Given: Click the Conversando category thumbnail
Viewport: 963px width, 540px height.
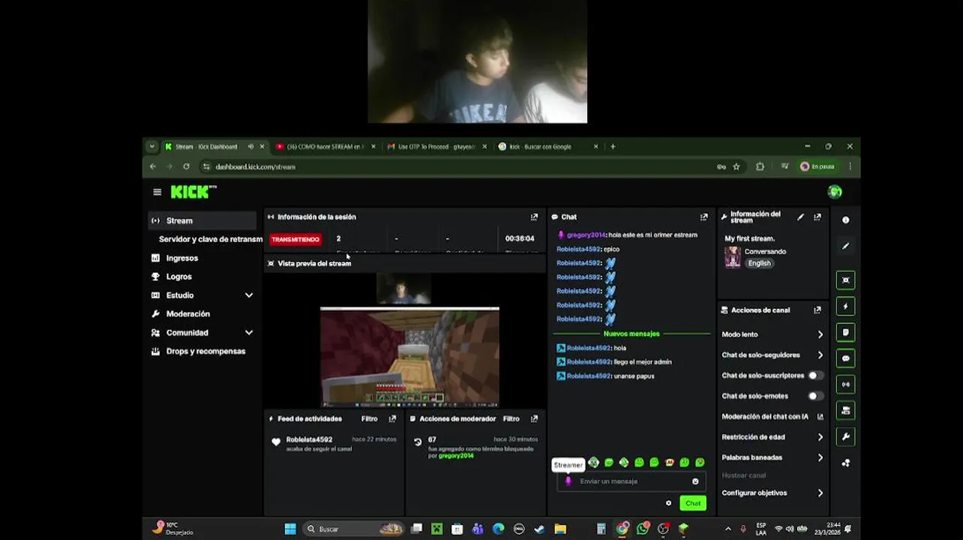Looking at the screenshot, I should click(x=732, y=257).
